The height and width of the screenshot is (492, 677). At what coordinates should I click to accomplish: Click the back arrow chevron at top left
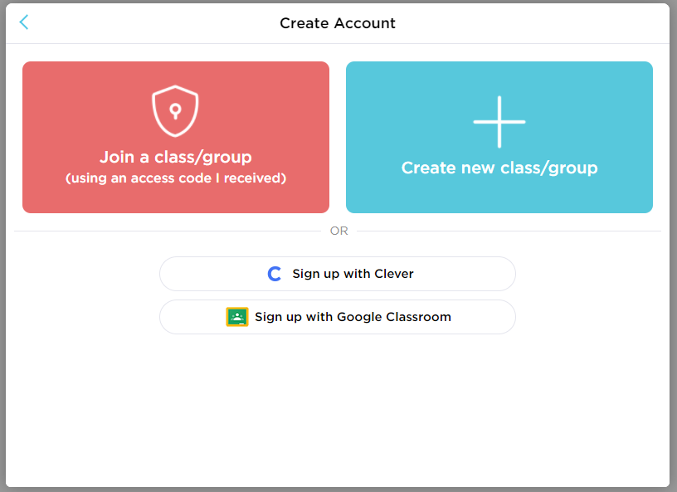pos(23,22)
